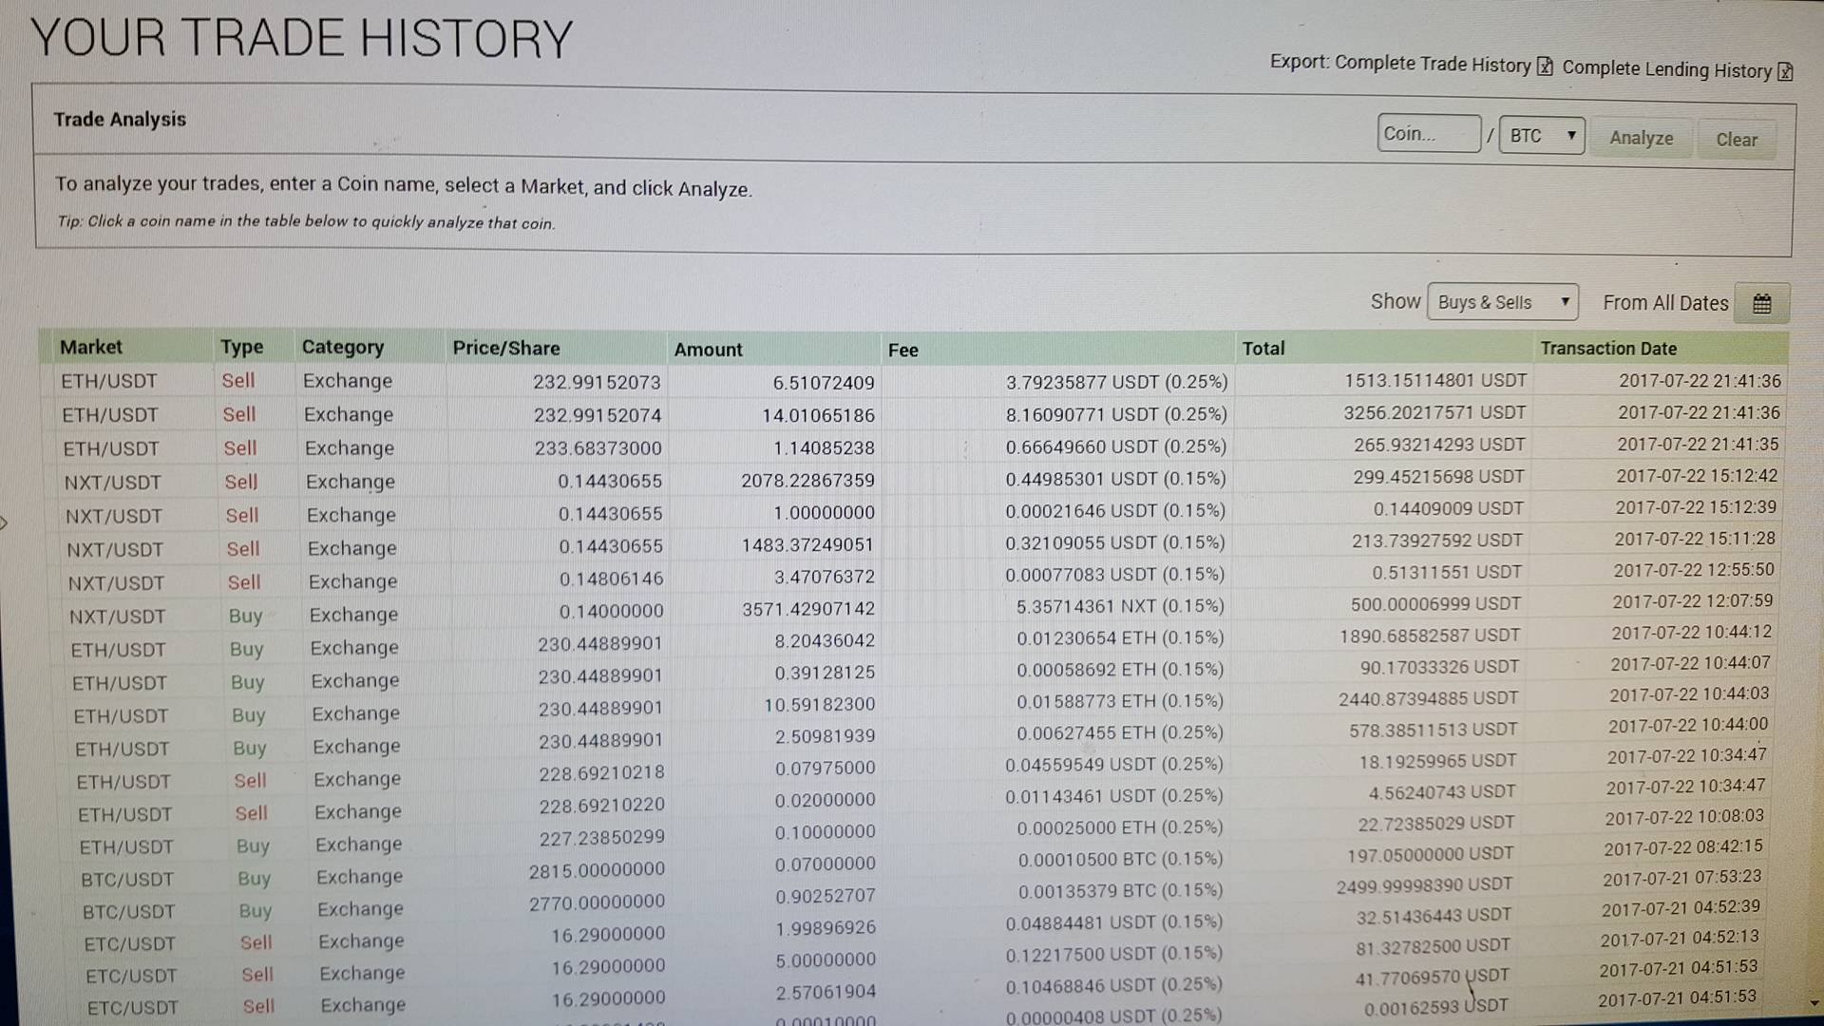The image size is (1824, 1026).
Task: Click the scroll down arrow at bottom right
Action: [x=1814, y=1003]
